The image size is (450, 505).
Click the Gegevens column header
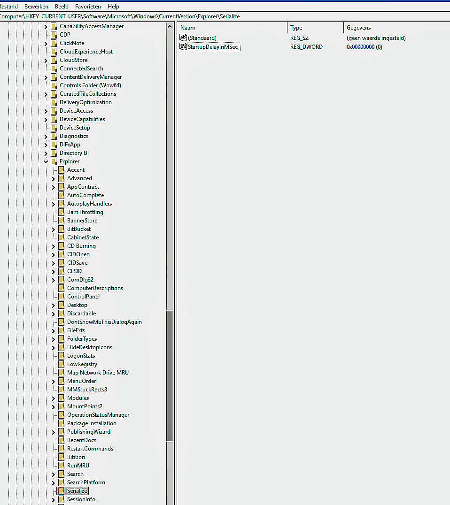pyautogui.click(x=397, y=28)
